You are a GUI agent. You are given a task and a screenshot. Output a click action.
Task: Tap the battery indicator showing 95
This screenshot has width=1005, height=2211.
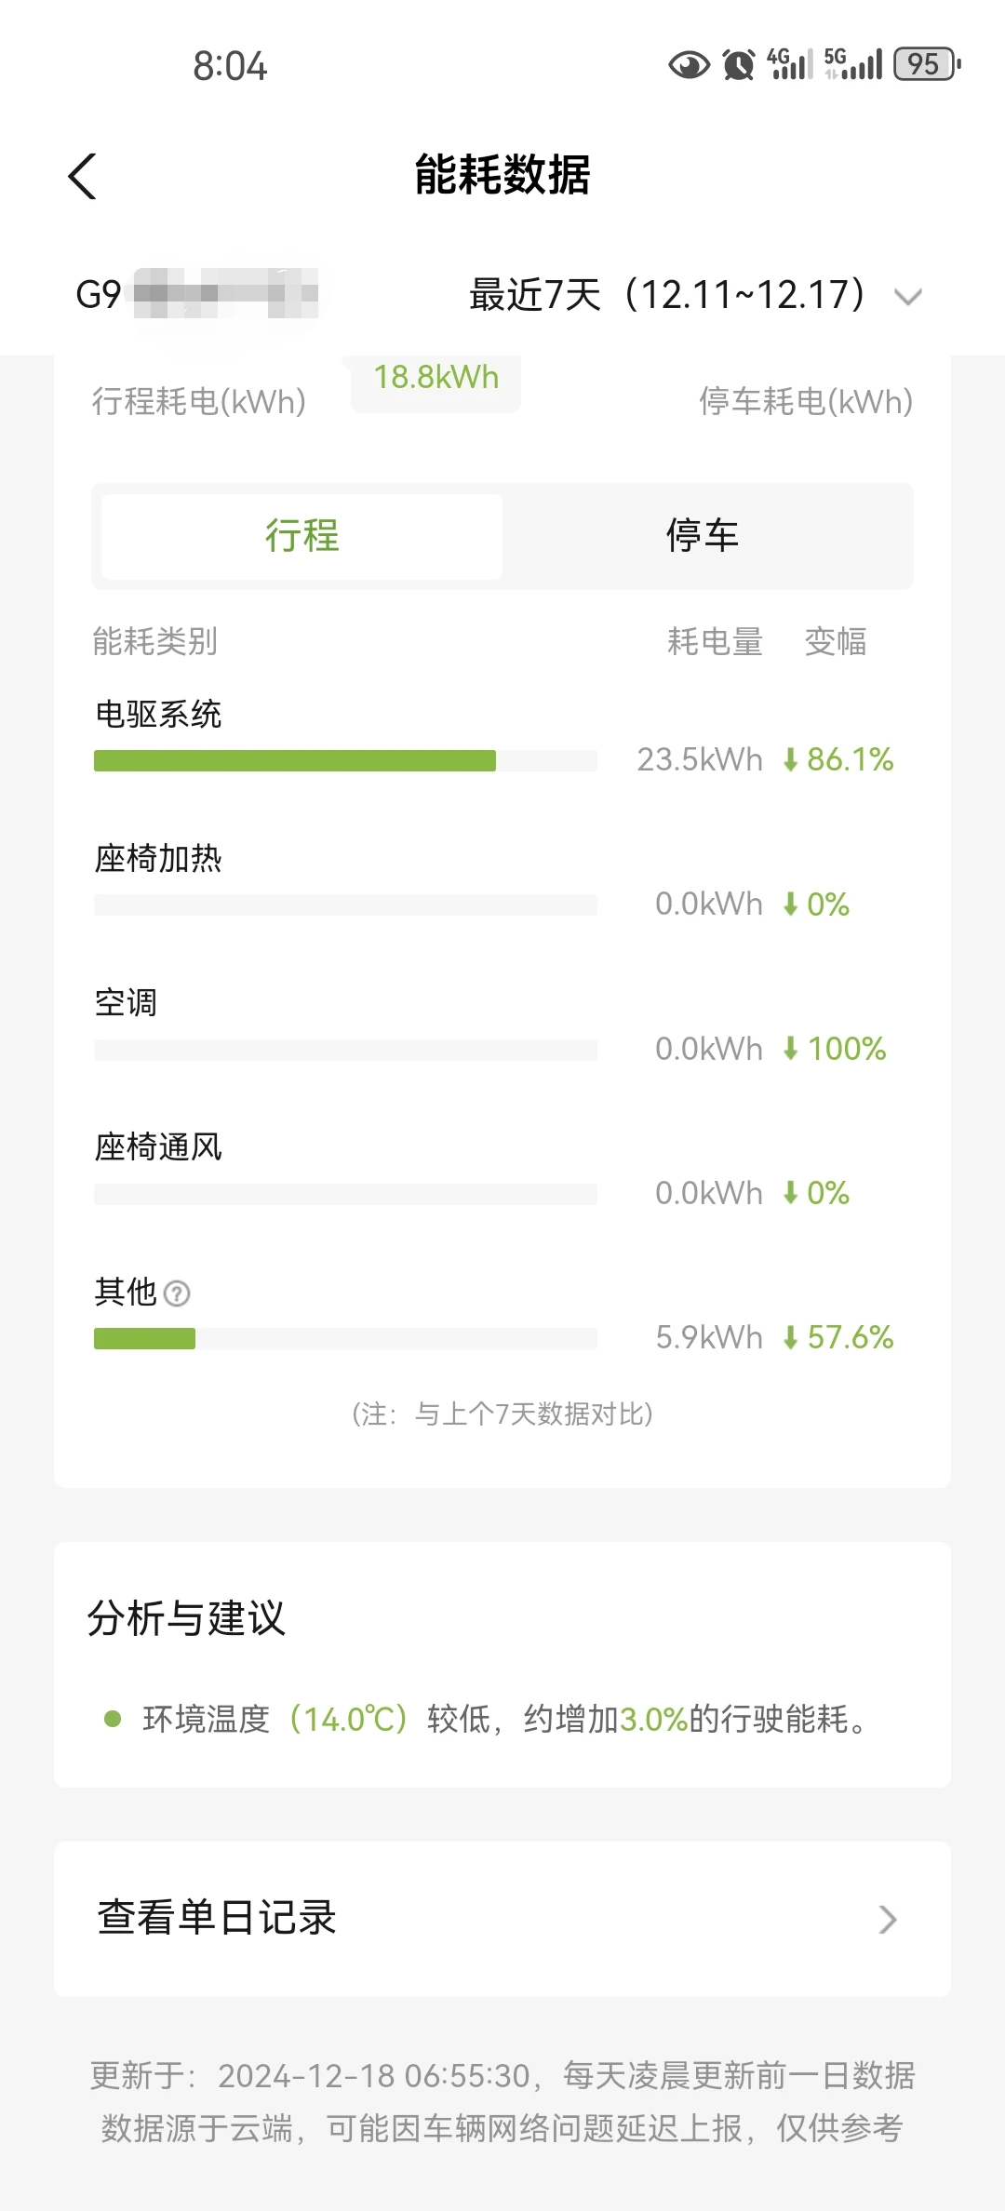tap(927, 64)
